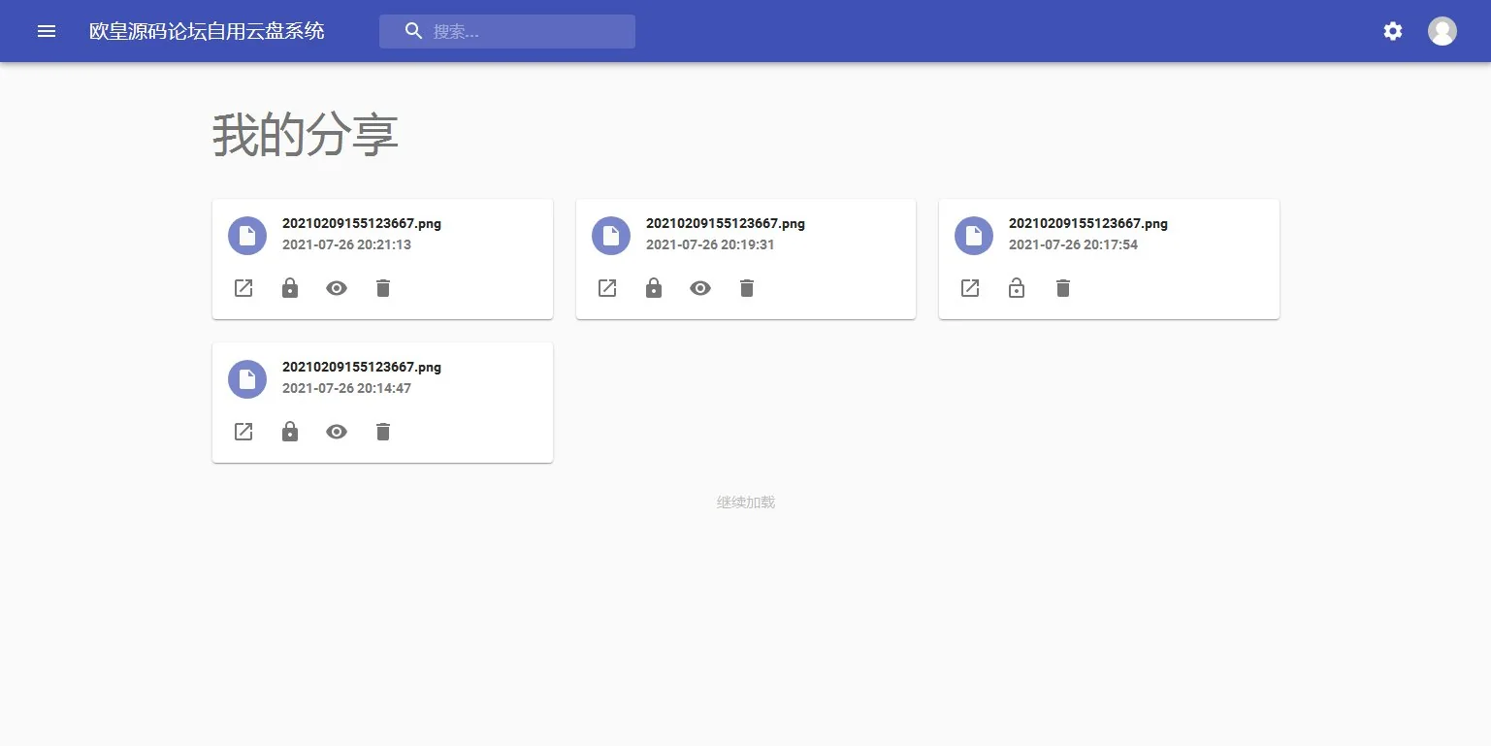
Task: Delete the share created at 20:21:13
Action: 383,288
